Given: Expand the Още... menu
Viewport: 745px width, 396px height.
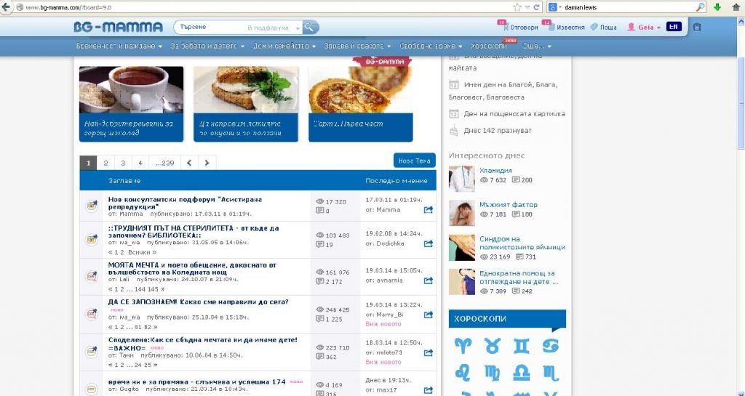Looking at the screenshot, I should pos(537,47).
